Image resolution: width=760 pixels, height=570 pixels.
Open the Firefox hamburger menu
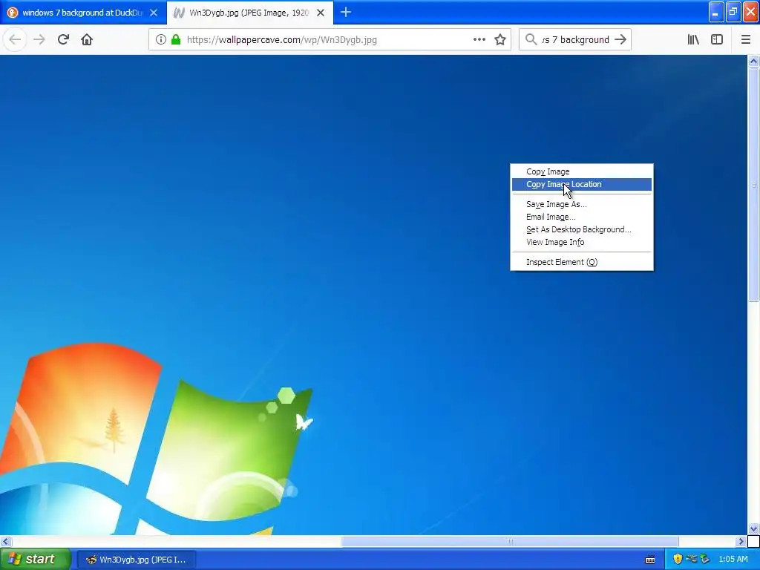point(746,40)
